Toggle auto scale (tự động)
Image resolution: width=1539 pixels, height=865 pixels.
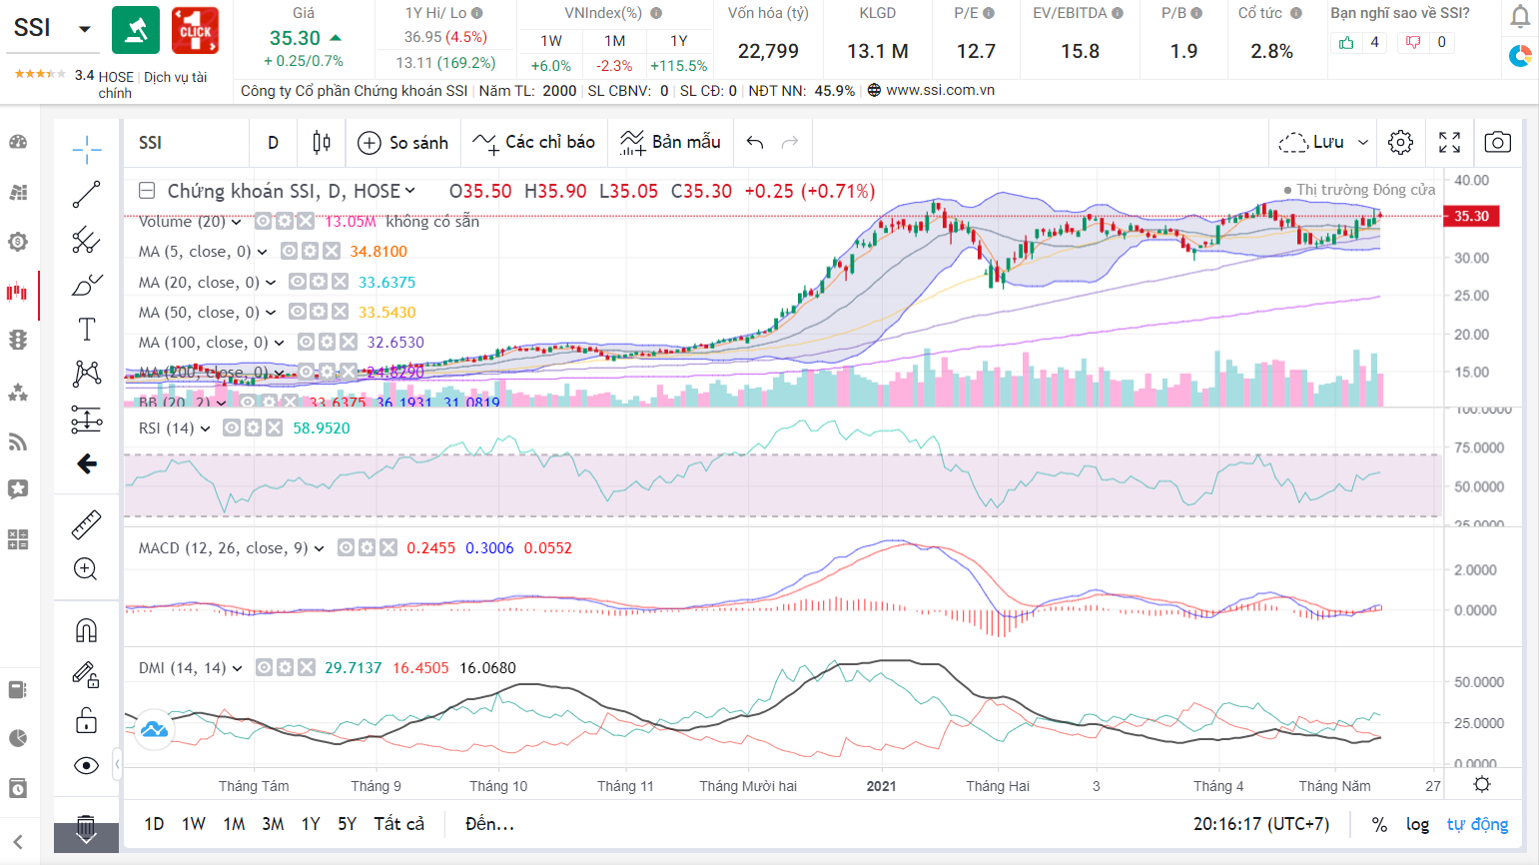pos(1477,825)
